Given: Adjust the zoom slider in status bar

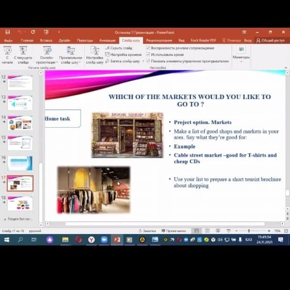Looking at the screenshot, I should coord(249,231).
